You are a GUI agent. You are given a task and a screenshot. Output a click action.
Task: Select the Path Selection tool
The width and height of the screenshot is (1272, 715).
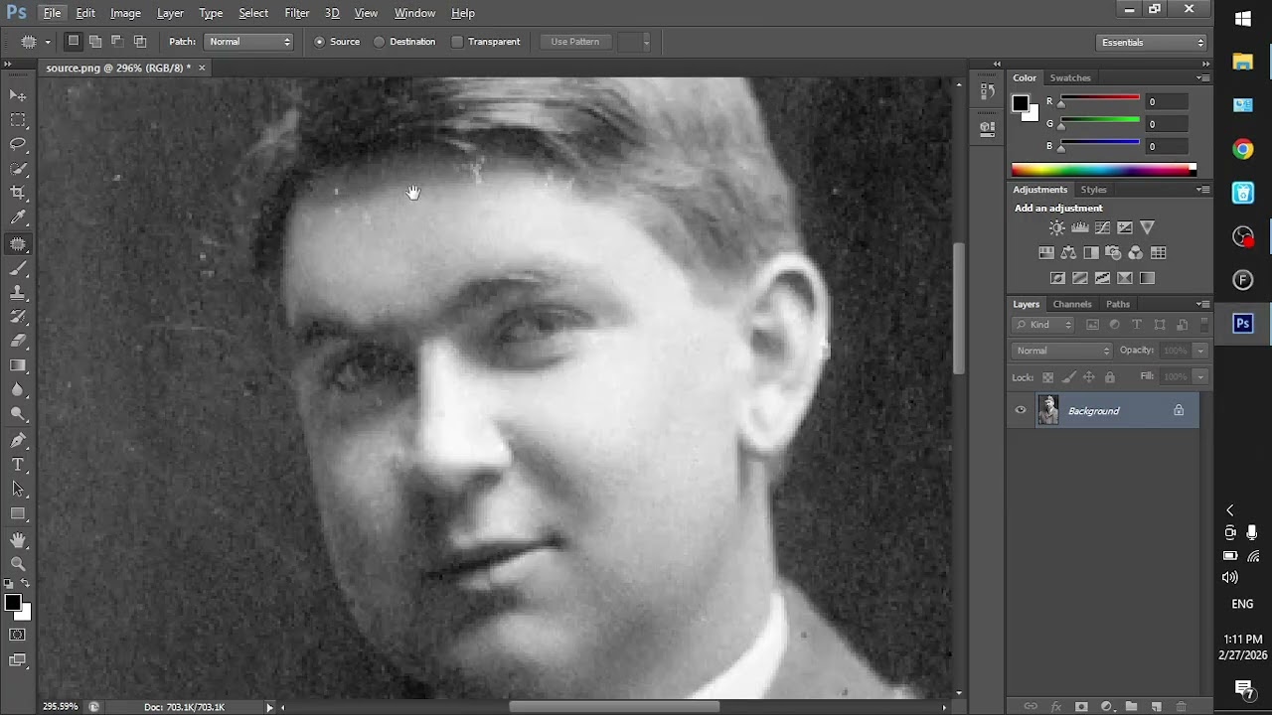point(18,489)
